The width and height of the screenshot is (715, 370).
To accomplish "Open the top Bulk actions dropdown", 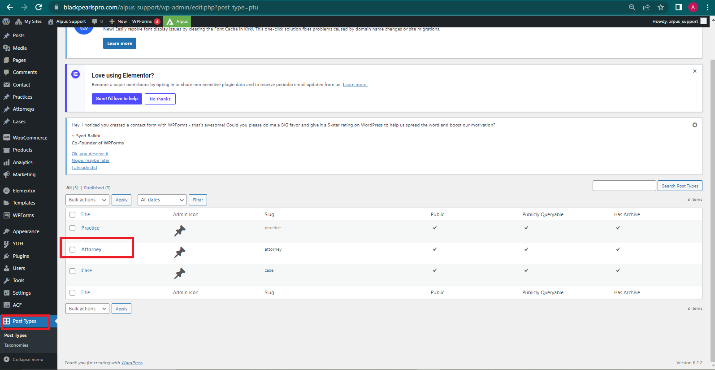I will tap(87, 200).
